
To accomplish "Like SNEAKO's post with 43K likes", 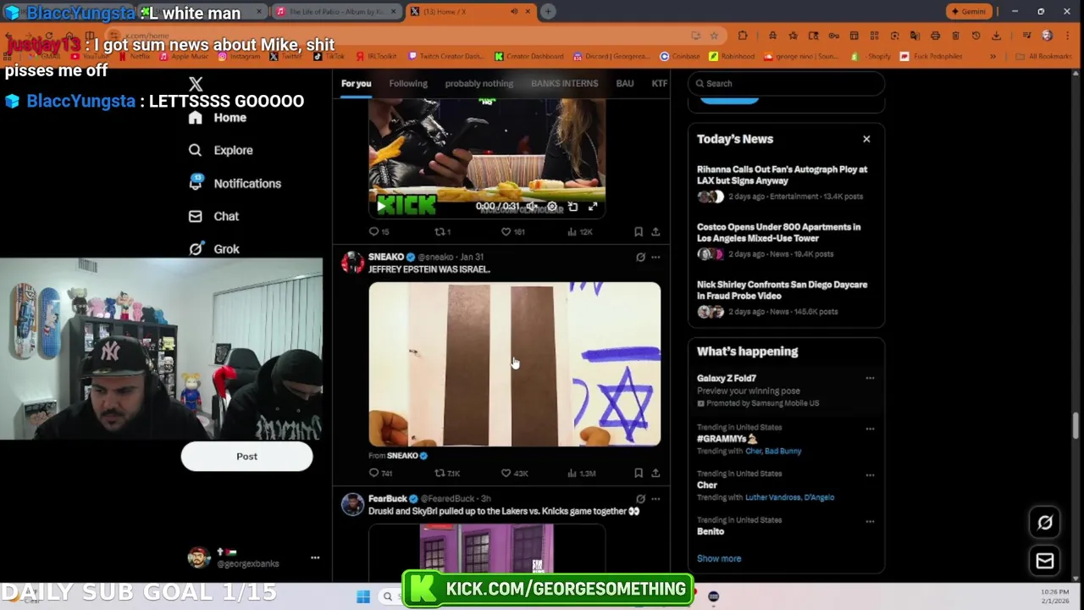I will coord(514,474).
